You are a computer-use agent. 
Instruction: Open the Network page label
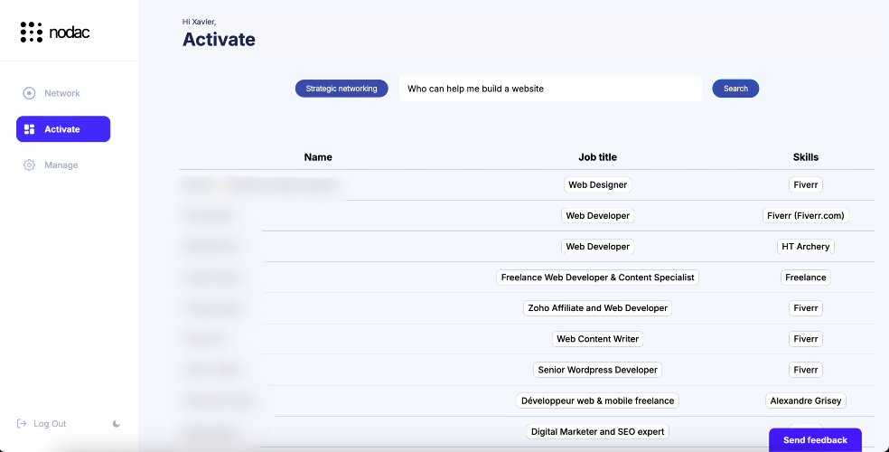click(x=62, y=93)
